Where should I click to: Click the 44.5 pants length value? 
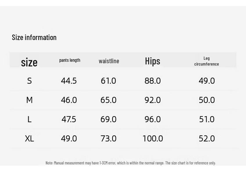click(69, 81)
